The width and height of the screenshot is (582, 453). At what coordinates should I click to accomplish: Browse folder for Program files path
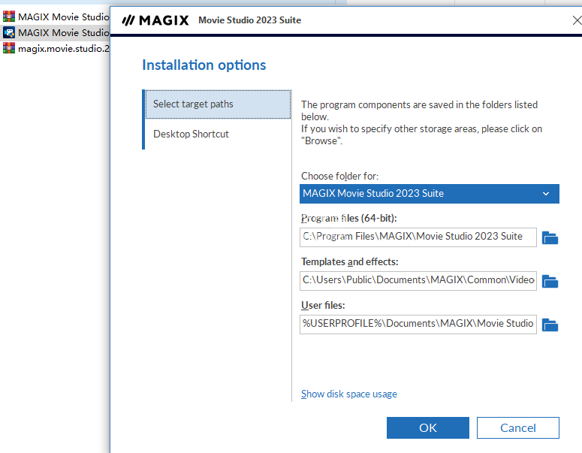pyautogui.click(x=550, y=237)
